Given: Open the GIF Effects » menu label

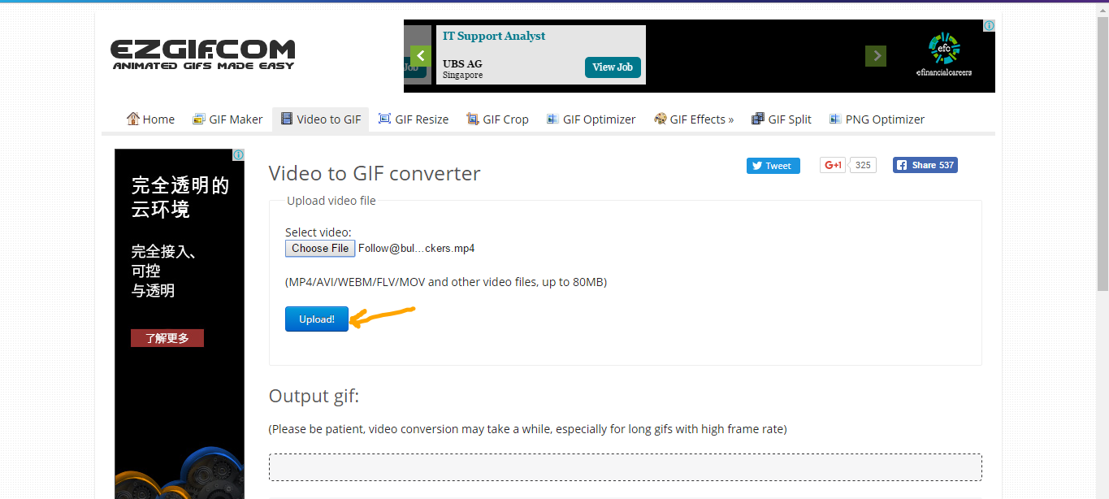Looking at the screenshot, I should click(x=702, y=119).
